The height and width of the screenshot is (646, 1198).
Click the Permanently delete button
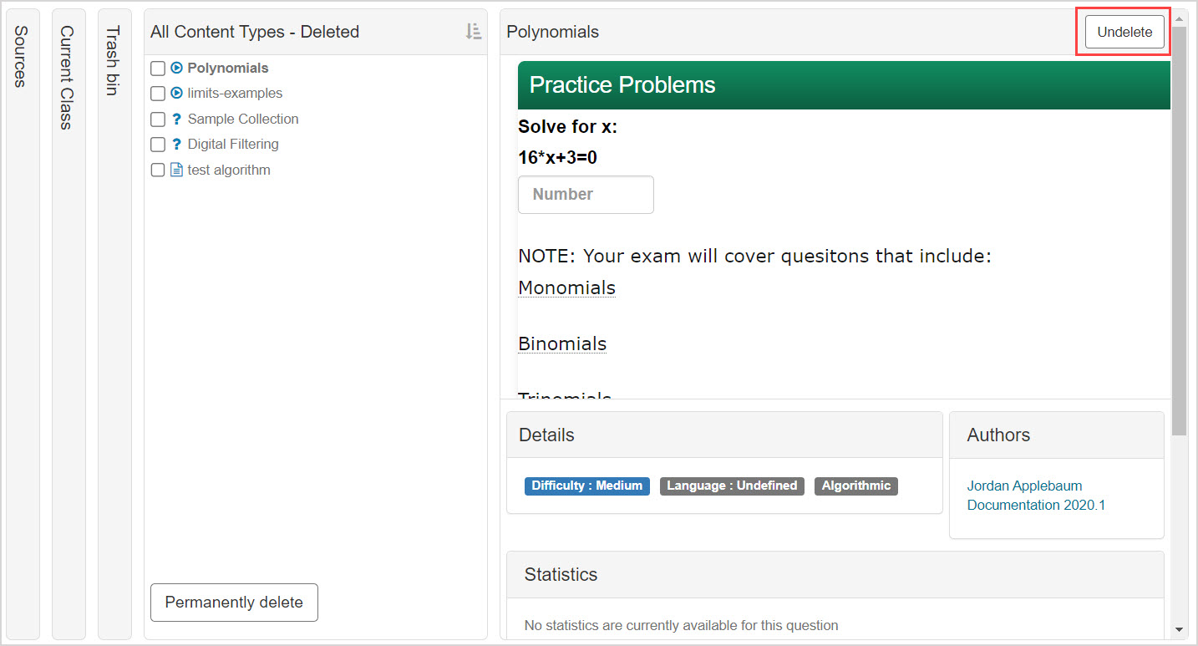(234, 602)
